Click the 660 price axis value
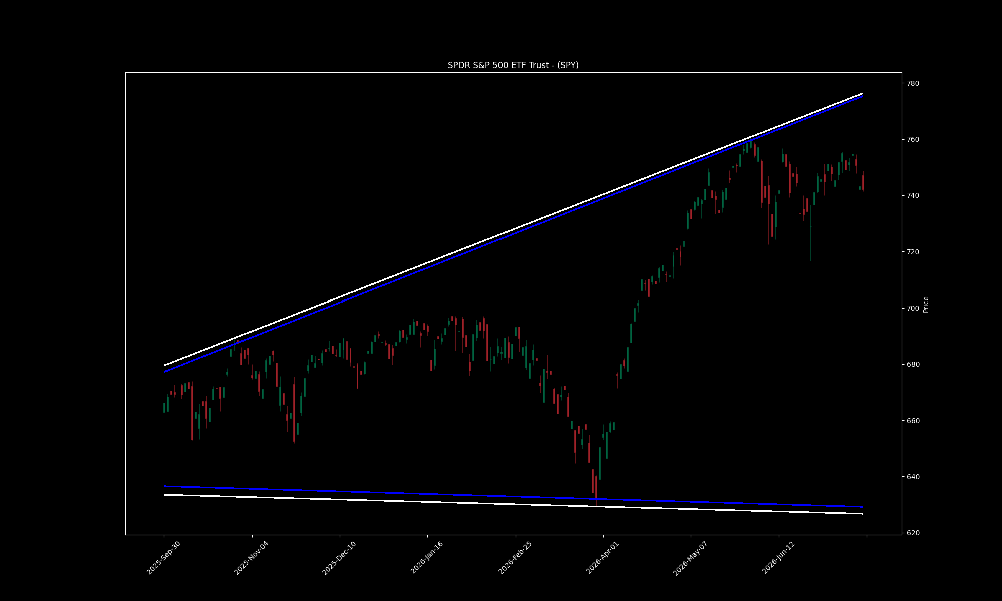The height and width of the screenshot is (601, 1002). 913,421
